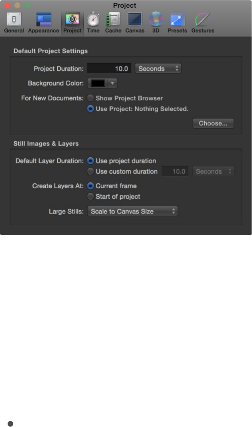This screenshot has height=427, width=252.
Task: Open the Cache preferences icon
Action: pyautogui.click(x=113, y=19)
